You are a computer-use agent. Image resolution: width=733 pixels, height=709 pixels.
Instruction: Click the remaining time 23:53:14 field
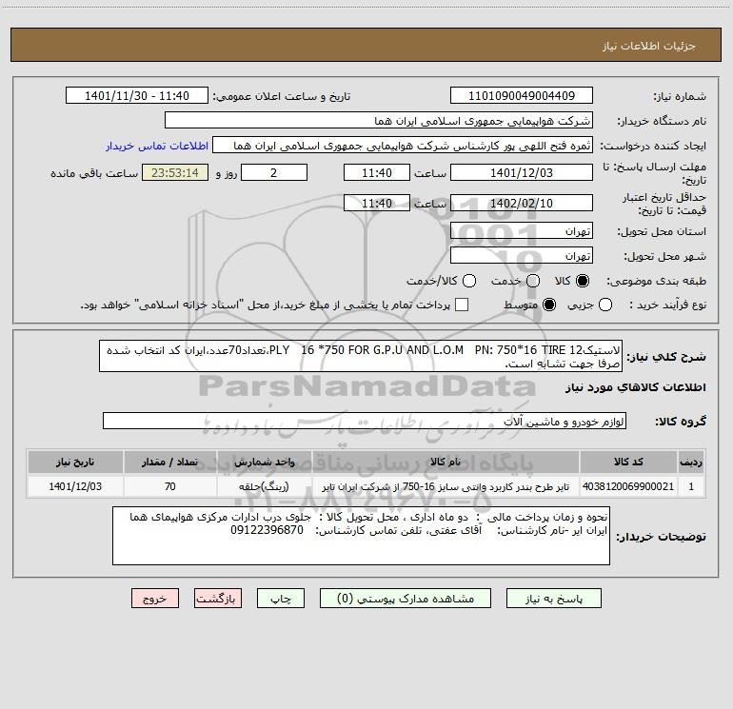click(175, 172)
